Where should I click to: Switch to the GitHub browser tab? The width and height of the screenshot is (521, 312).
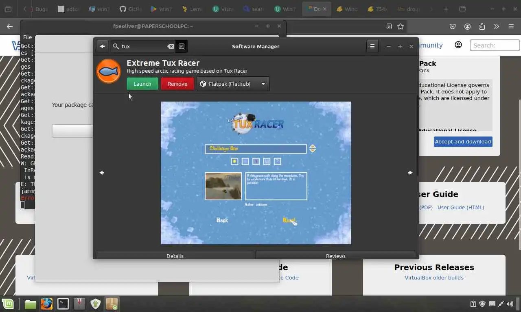point(130,9)
